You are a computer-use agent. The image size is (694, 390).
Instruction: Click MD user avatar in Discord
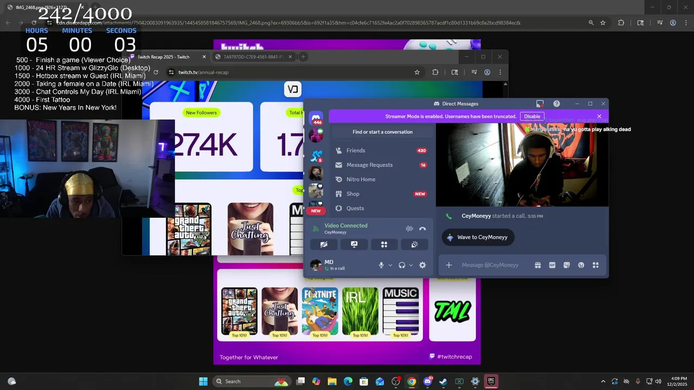point(316,265)
